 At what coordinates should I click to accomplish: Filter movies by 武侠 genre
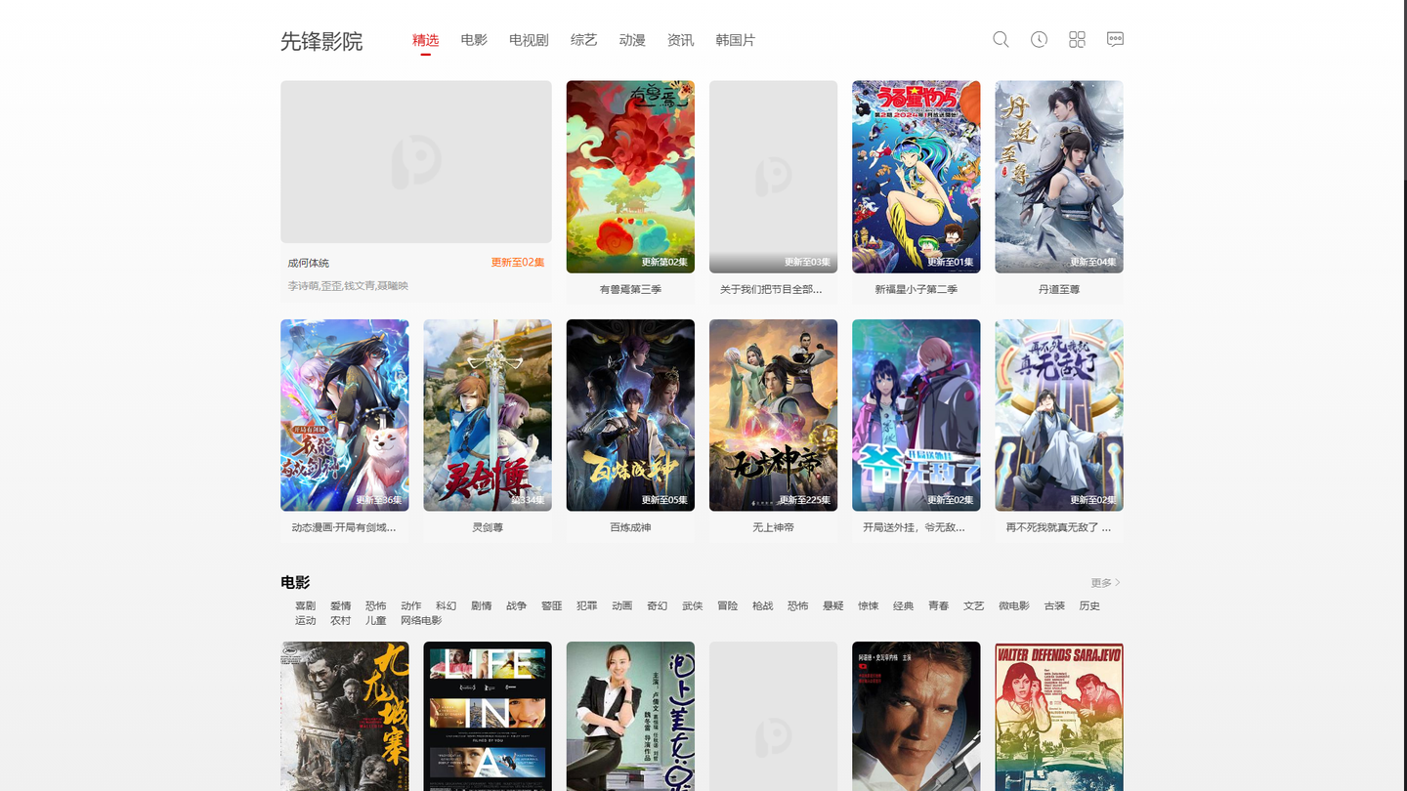(693, 605)
